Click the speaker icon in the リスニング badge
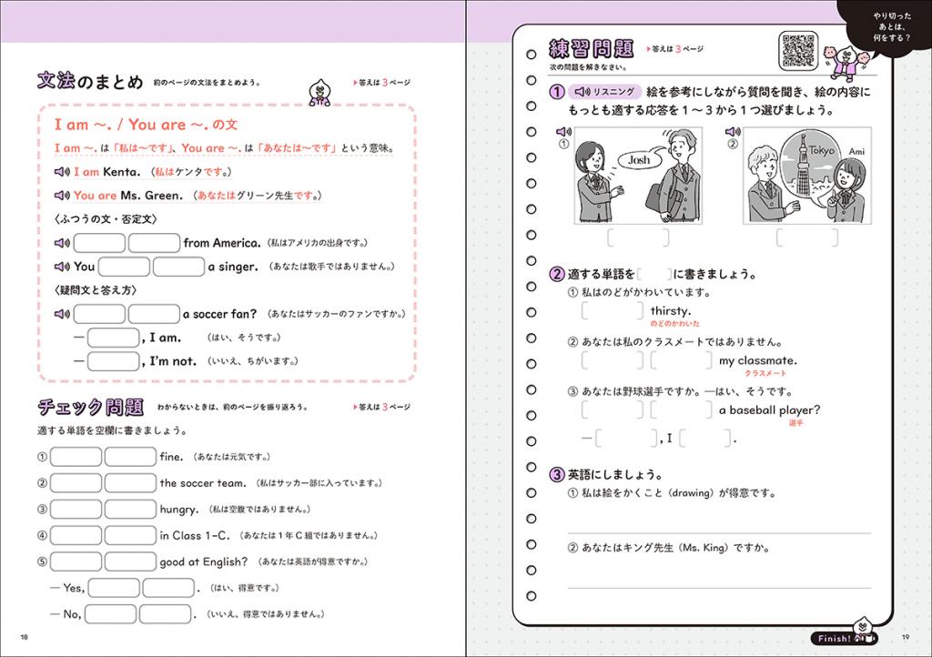The width and height of the screenshot is (932, 657). (582, 92)
